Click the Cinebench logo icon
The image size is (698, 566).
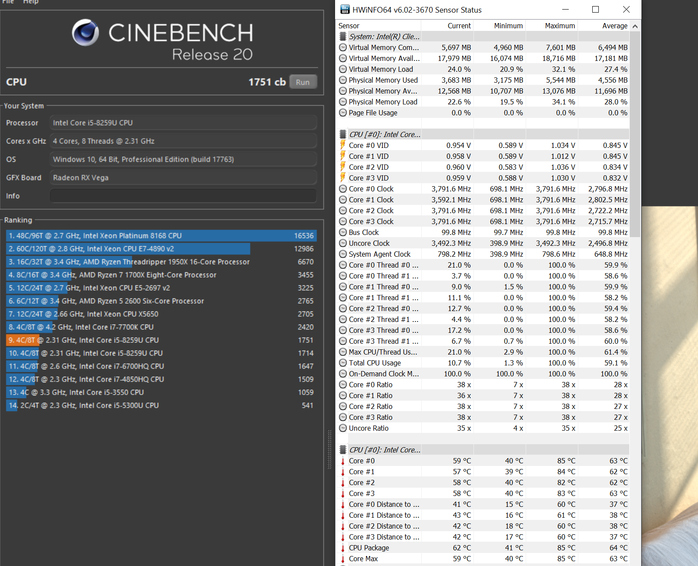[x=85, y=33]
